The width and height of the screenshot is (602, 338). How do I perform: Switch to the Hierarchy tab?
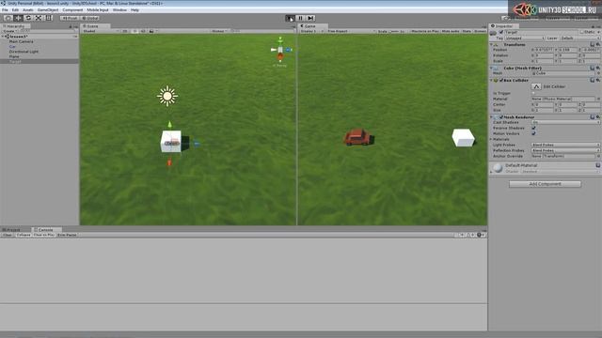click(14, 26)
